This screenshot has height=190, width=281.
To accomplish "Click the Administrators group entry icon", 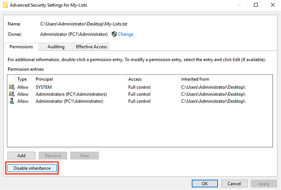I will (11, 94).
